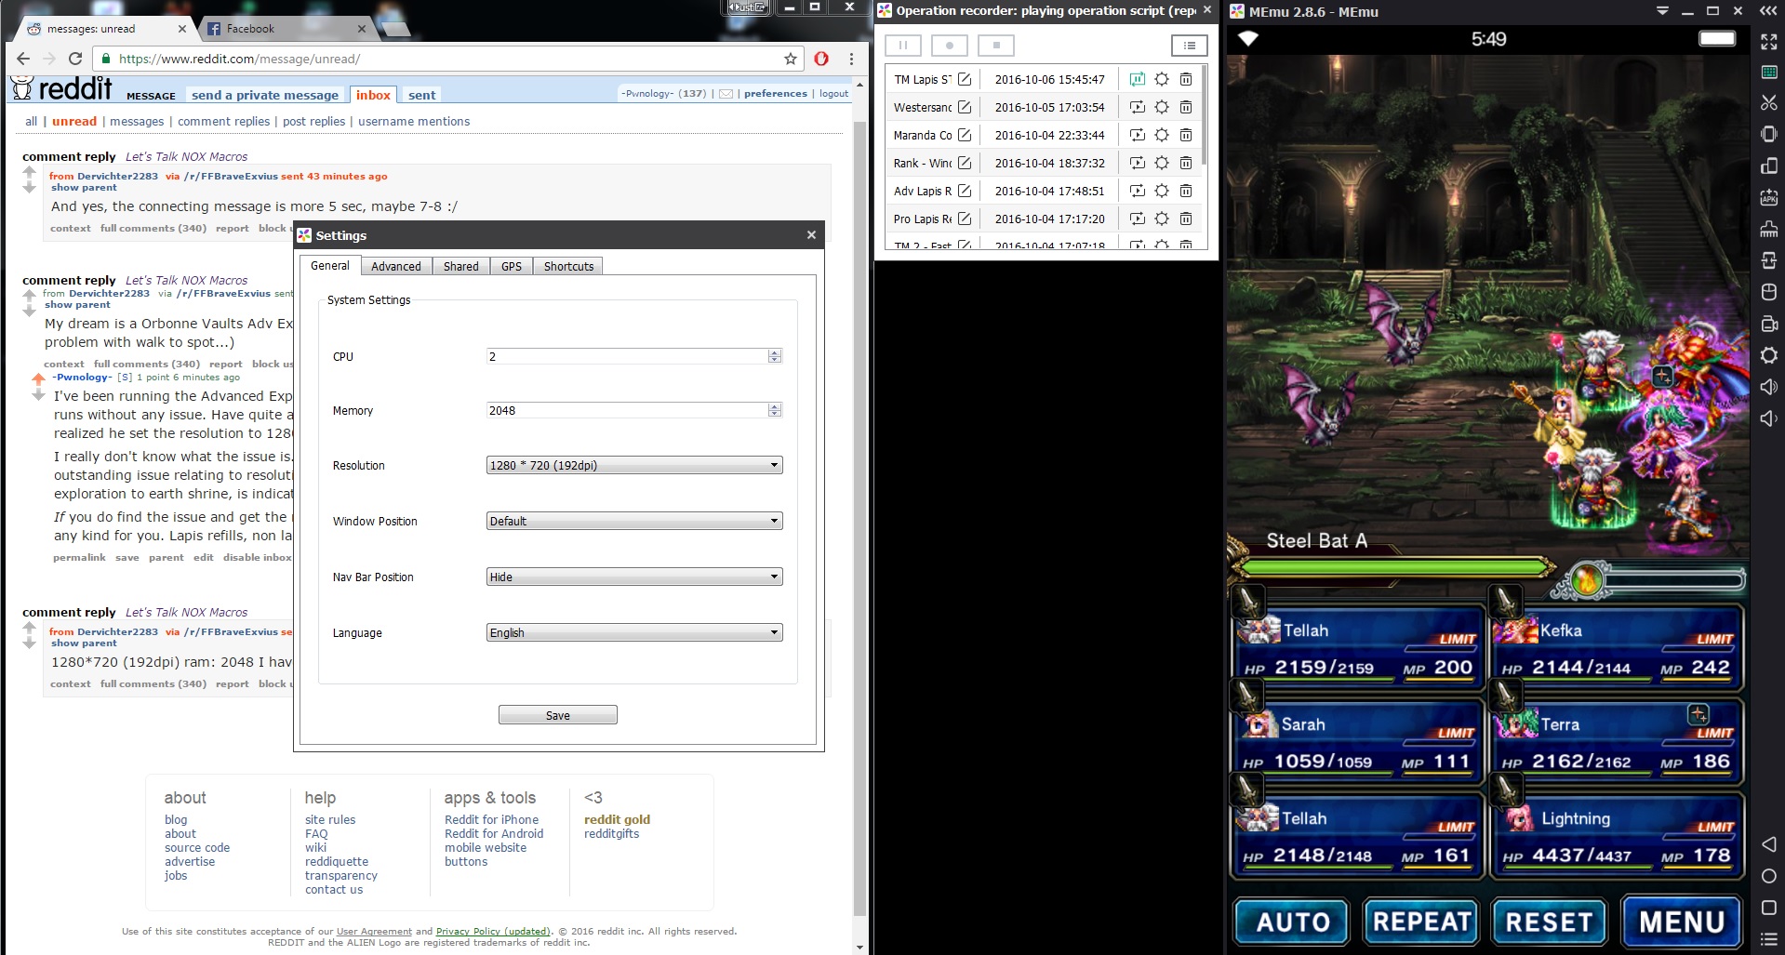1785x955 pixels.
Task: Open settings for the Adv Lapis script
Action: [1162, 191]
